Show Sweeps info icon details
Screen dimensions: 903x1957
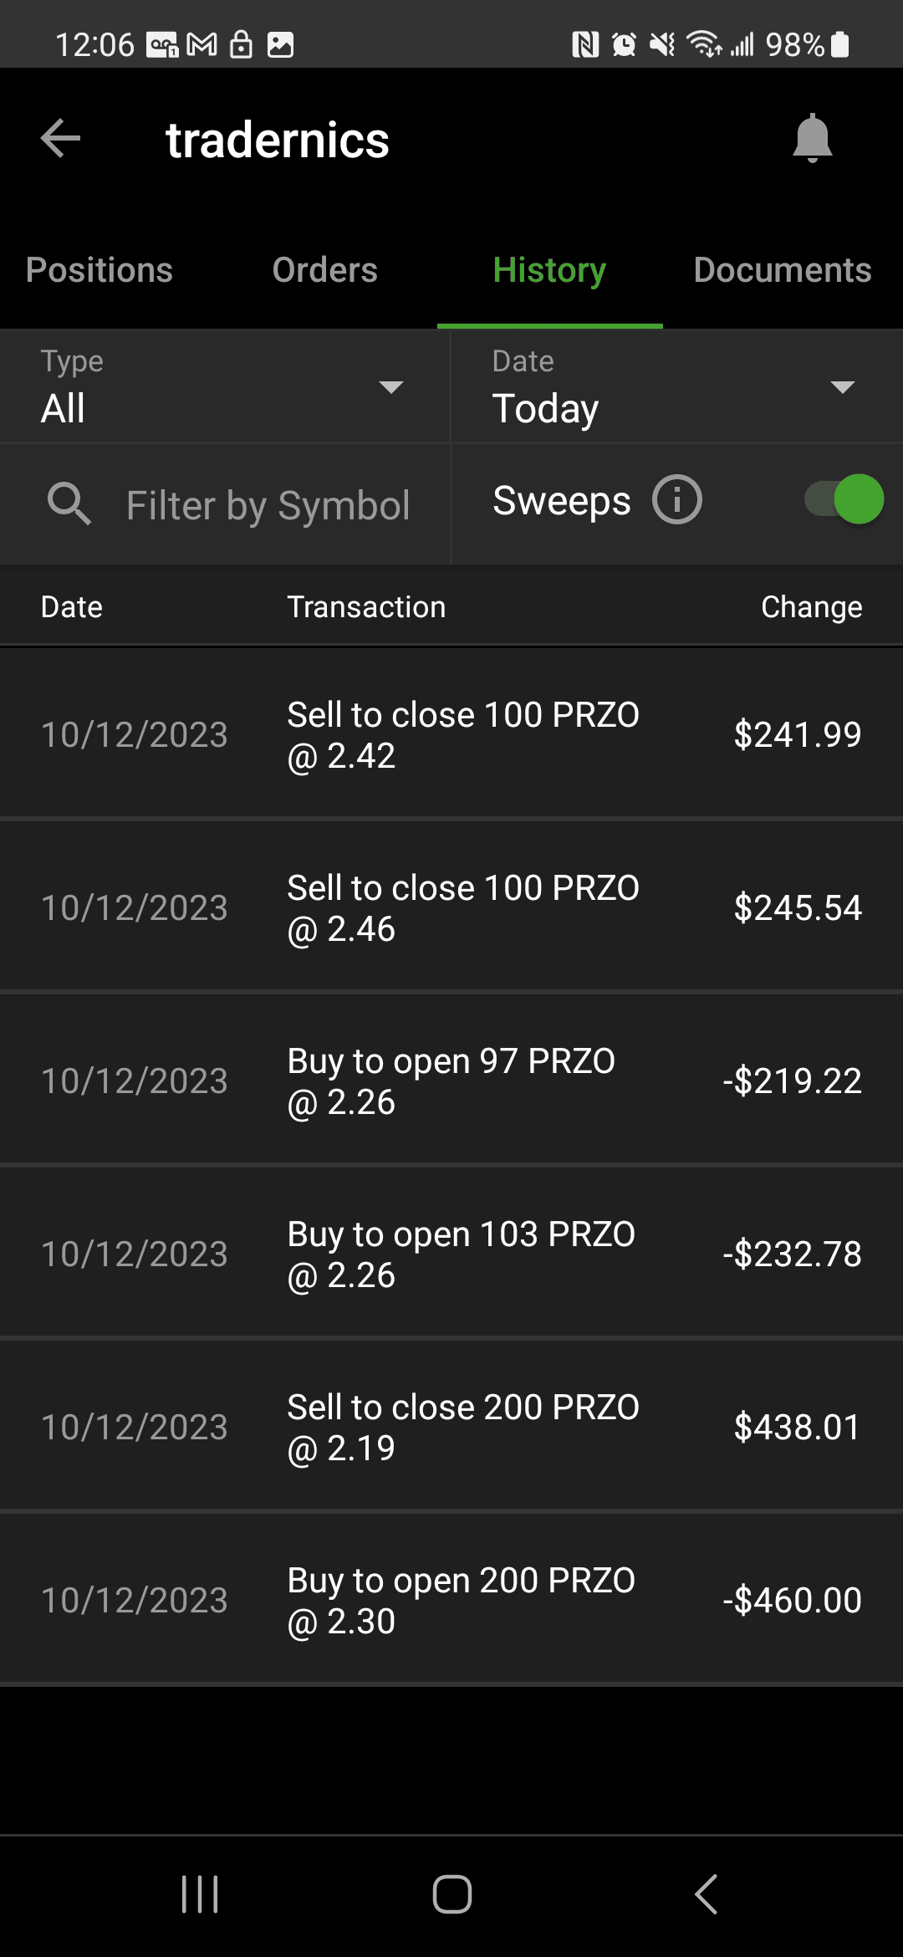676,500
